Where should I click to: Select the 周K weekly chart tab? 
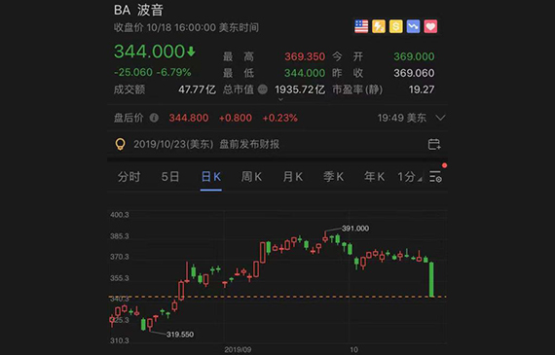point(251,176)
